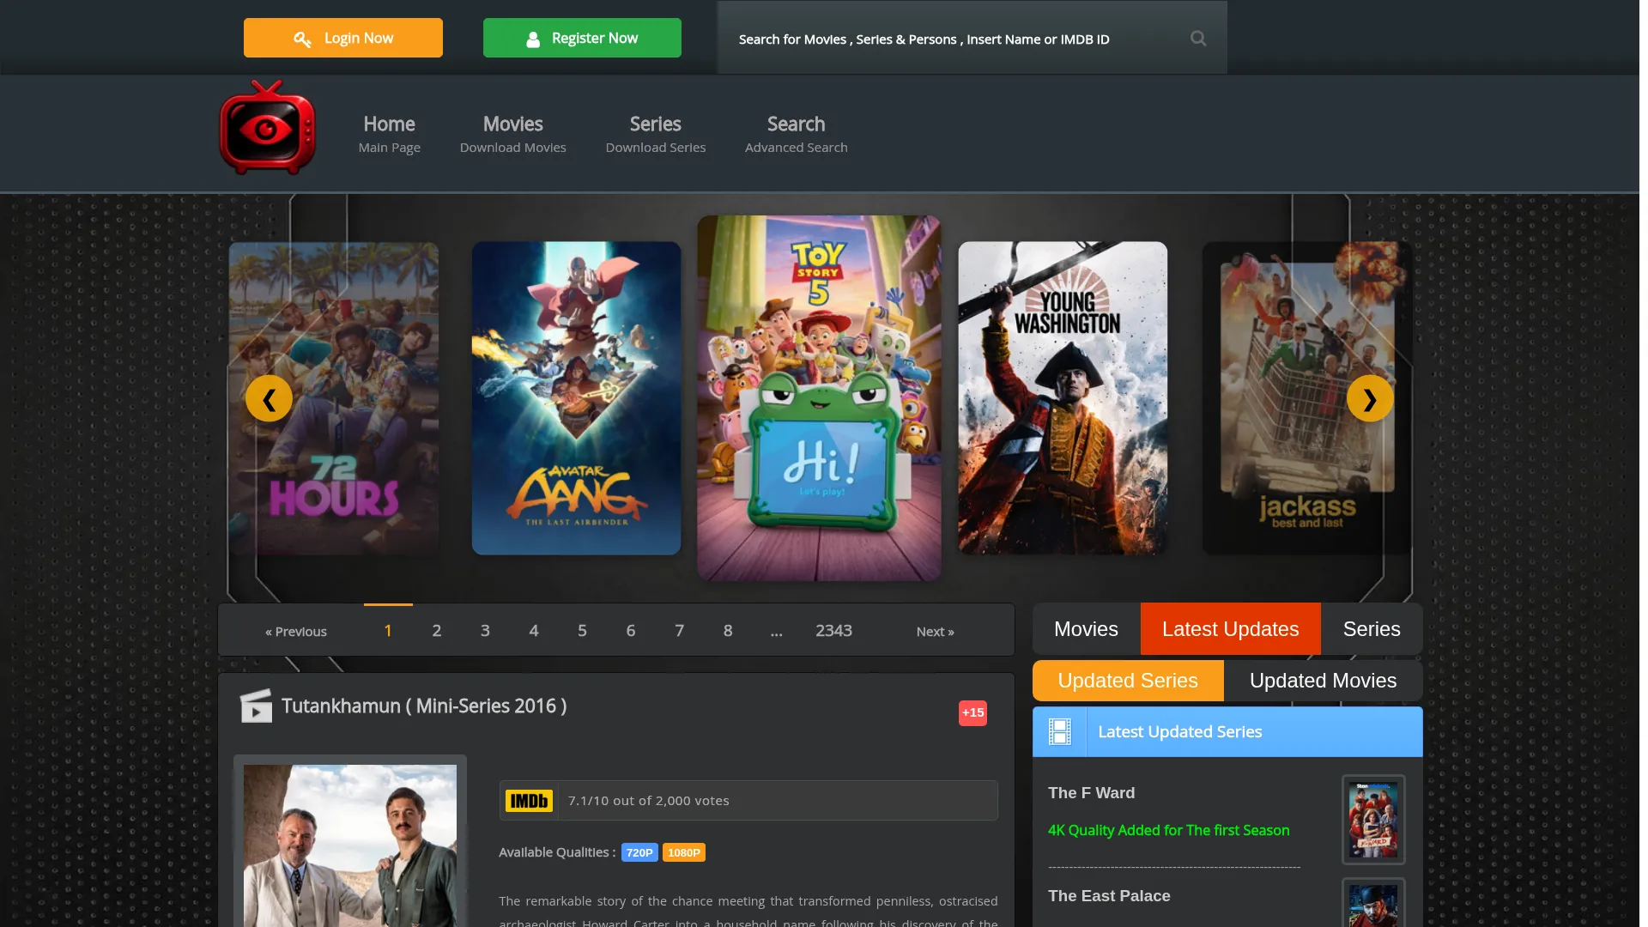Viewport: 1648px width, 927px height.
Task: Go to page 7
Action: click(680, 631)
